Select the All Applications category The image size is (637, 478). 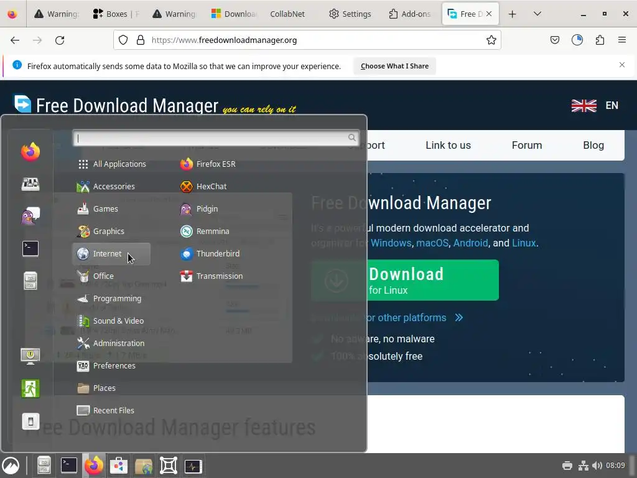click(x=112, y=164)
